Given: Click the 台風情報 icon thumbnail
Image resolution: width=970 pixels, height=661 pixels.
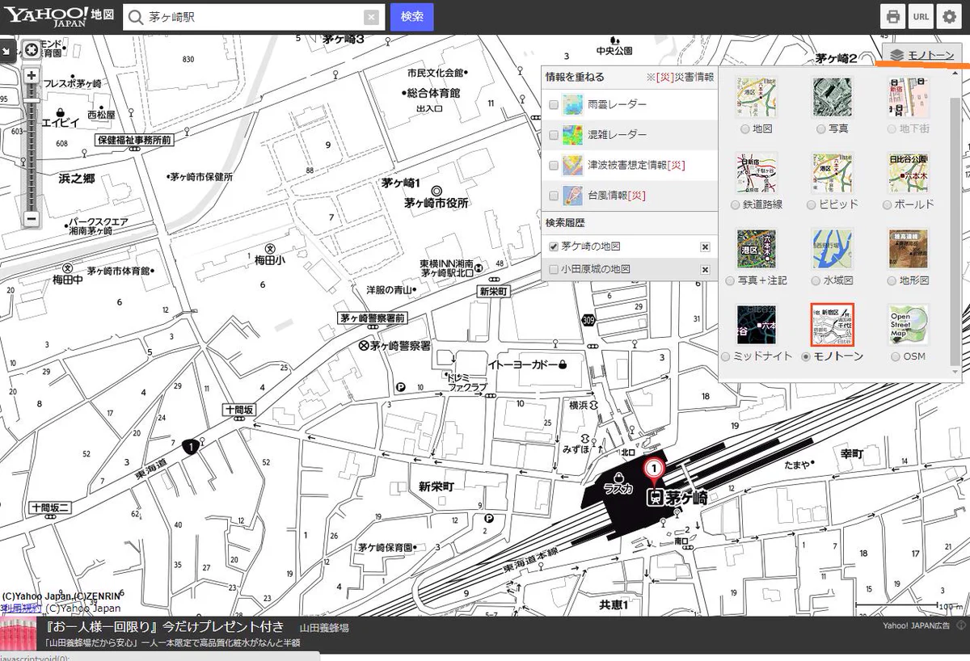Looking at the screenshot, I should click(x=571, y=196).
